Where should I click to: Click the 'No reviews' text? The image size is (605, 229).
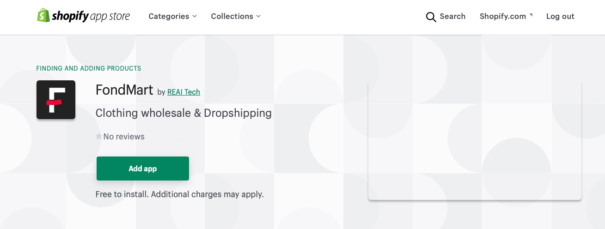pos(124,137)
